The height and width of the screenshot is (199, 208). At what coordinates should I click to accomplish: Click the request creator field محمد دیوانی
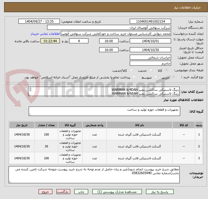pyautogui.click(x=116, y=34)
